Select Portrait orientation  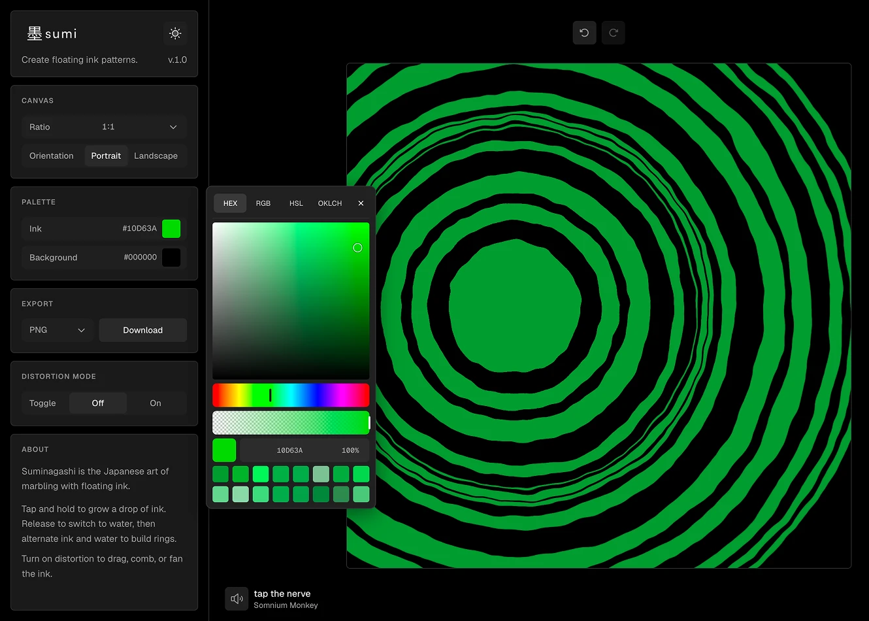point(106,156)
